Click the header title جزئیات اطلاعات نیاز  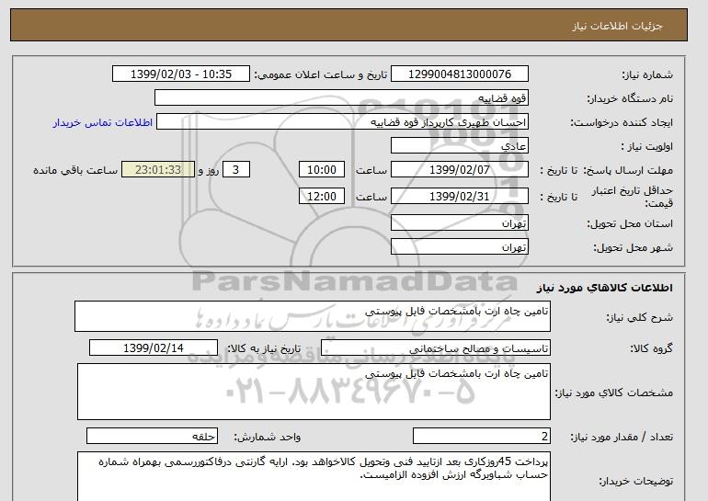tap(617, 26)
